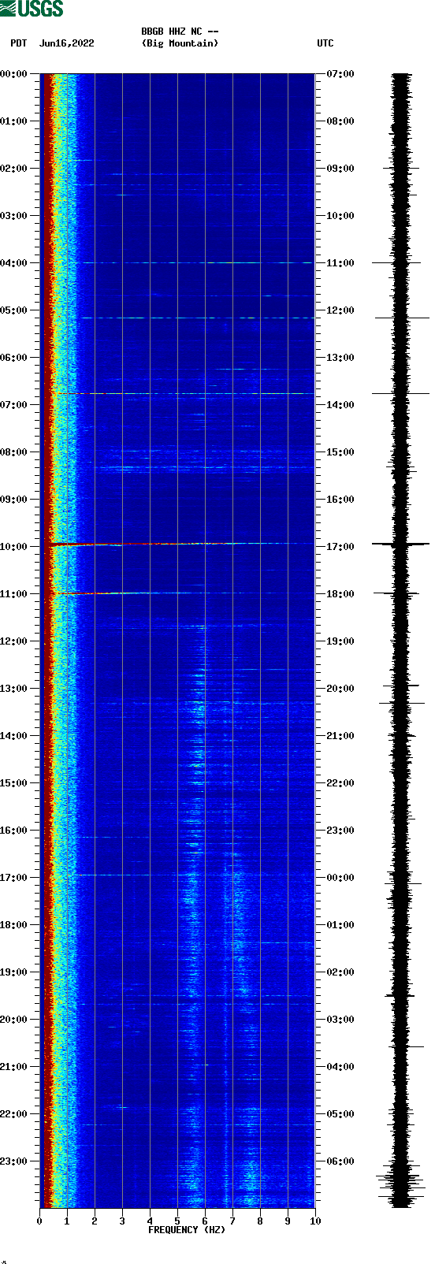Click the 'PDT' timezone label

pos(18,43)
